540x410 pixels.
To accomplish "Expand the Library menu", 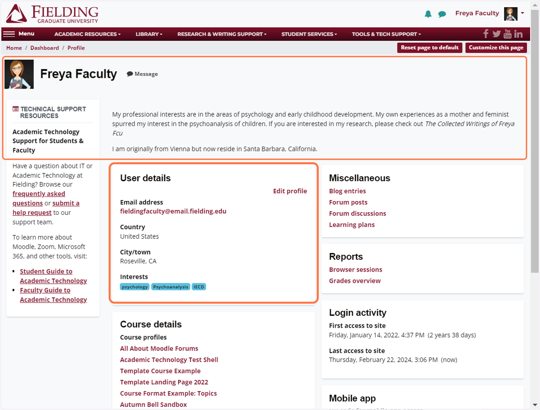I will coord(149,34).
